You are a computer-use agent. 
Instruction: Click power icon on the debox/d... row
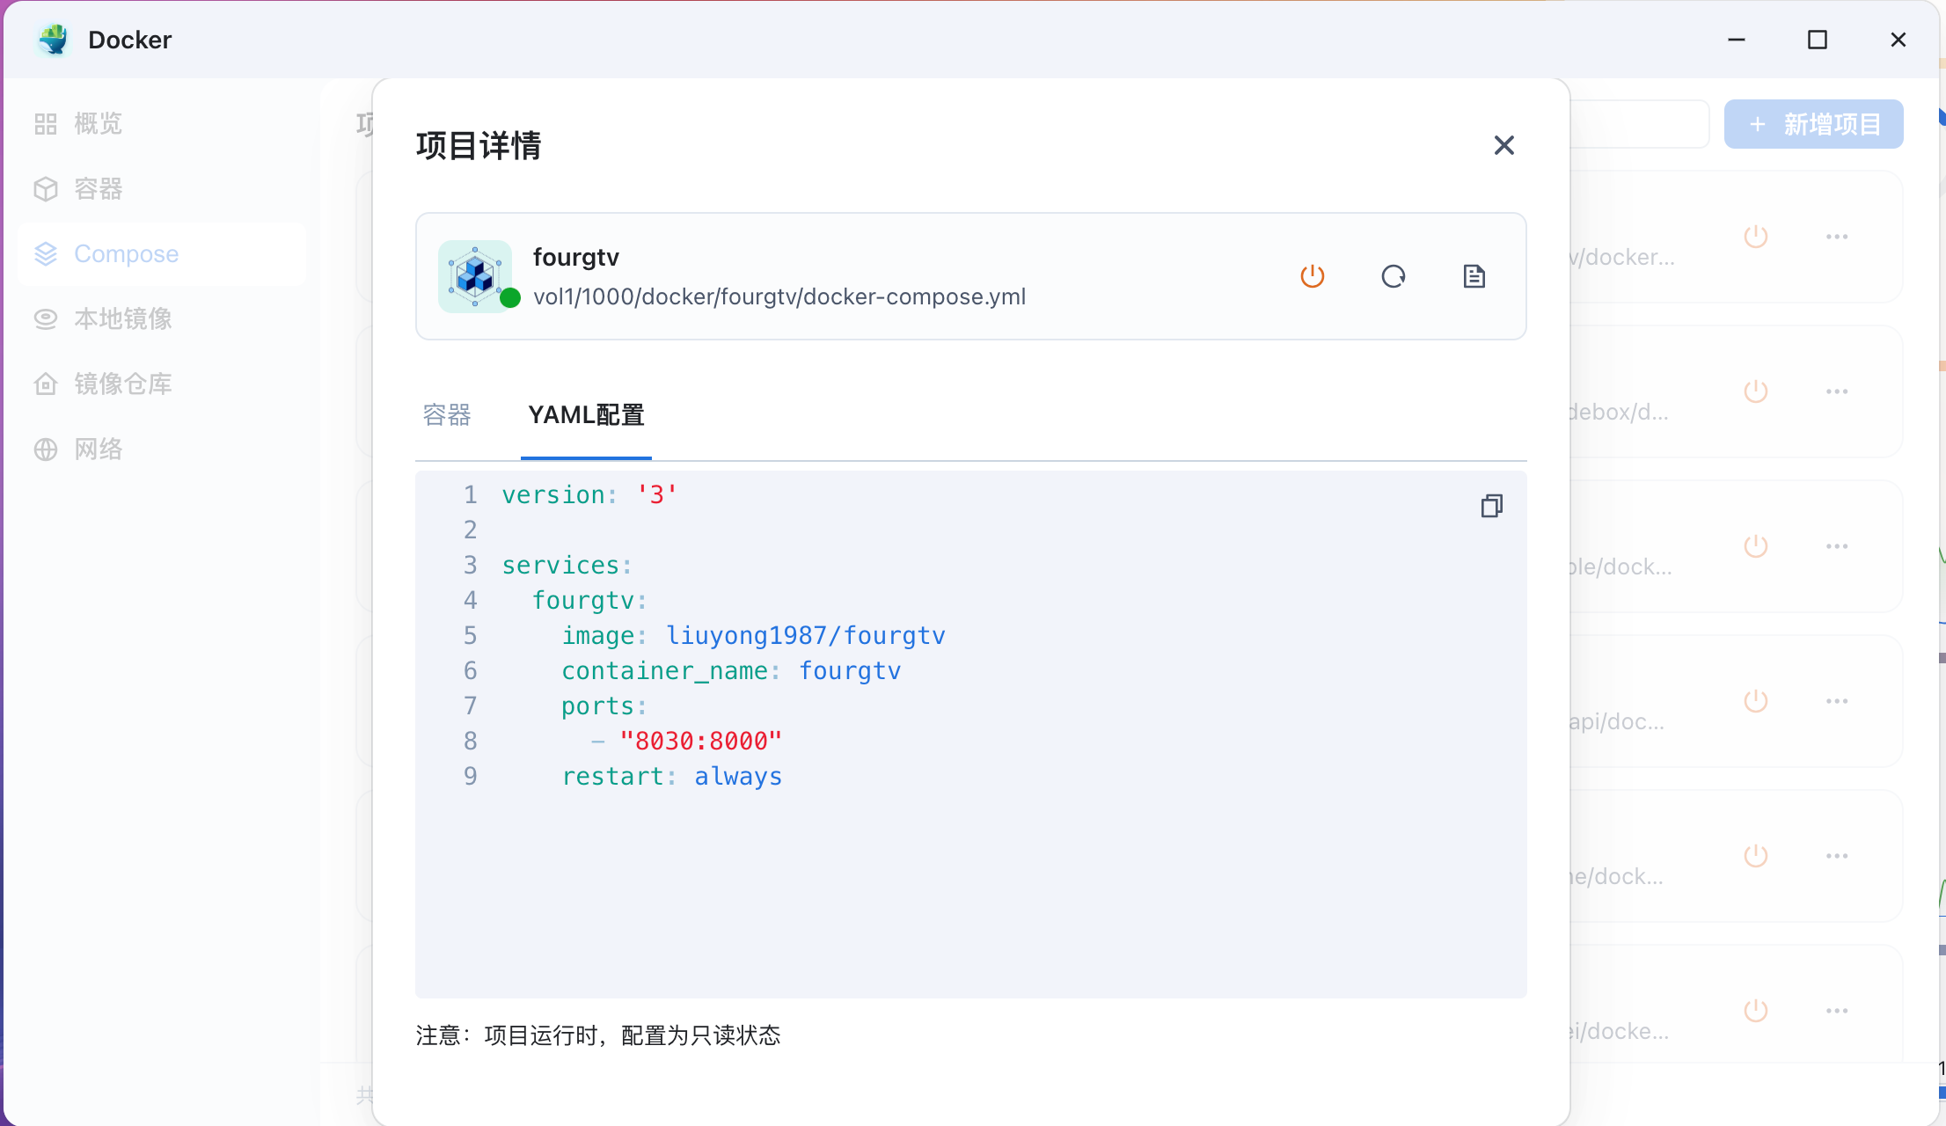click(x=1756, y=391)
